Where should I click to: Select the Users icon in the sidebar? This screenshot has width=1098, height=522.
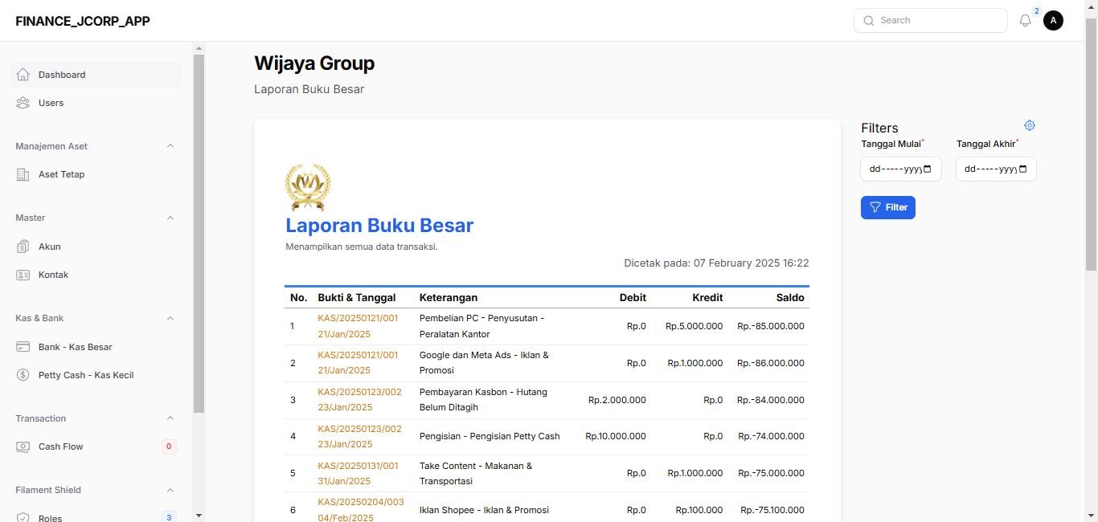click(23, 103)
